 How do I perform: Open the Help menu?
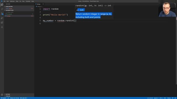click(33, 1)
